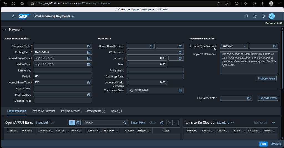Open value help for Journal Entry Type
Screen dimensions: 284x148
[x=89, y=83]
